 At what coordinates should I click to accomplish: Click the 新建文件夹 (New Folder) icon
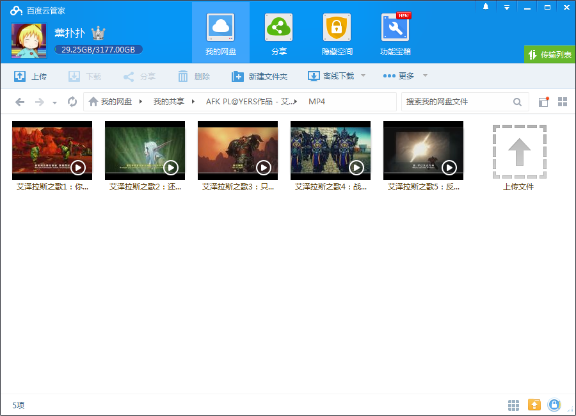(236, 76)
